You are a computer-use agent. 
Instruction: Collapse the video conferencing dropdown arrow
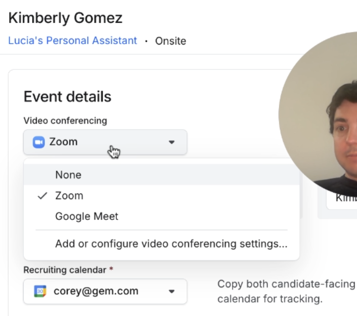click(x=171, y=142)
